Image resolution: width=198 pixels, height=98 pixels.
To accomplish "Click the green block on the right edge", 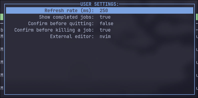I will tap(197, 17).
